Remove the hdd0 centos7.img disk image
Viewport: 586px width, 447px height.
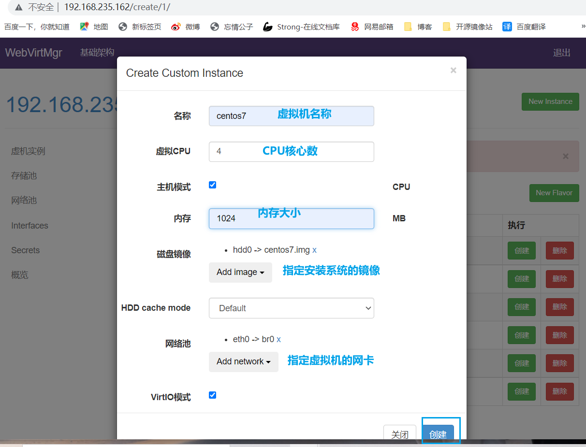click(314, 250)
